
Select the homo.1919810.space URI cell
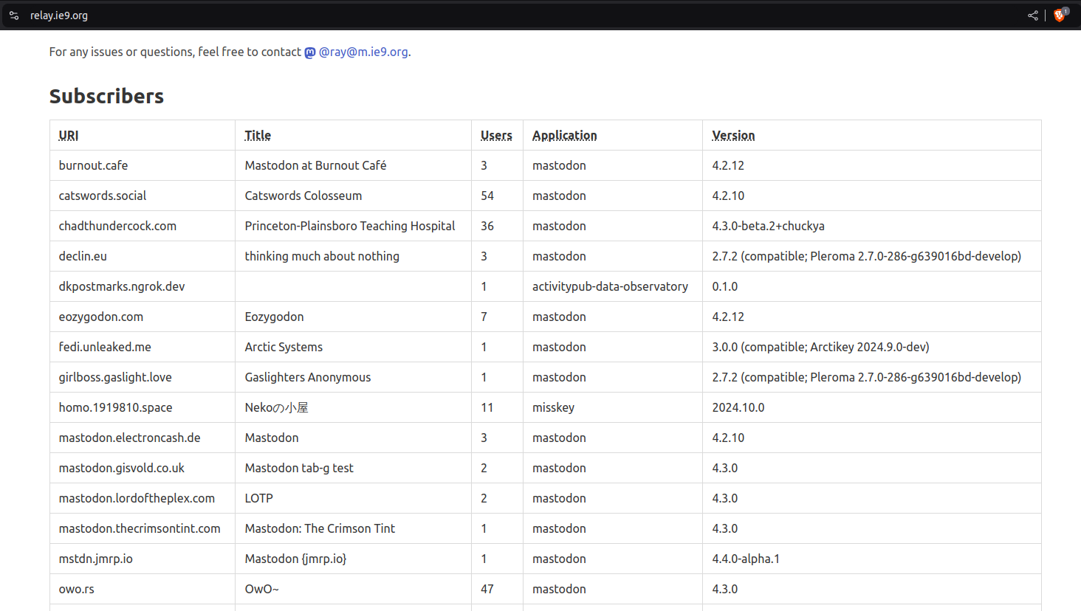coord(143,407)
